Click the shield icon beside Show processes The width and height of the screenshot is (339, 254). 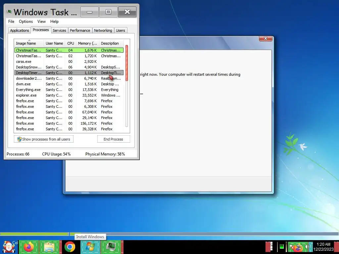click(19, 139)
